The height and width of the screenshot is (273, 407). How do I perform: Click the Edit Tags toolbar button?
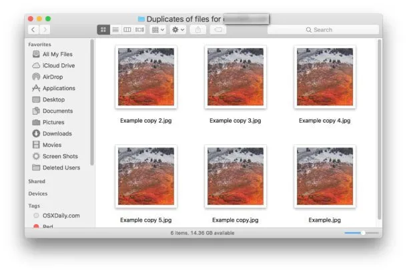tap(218, 30)
